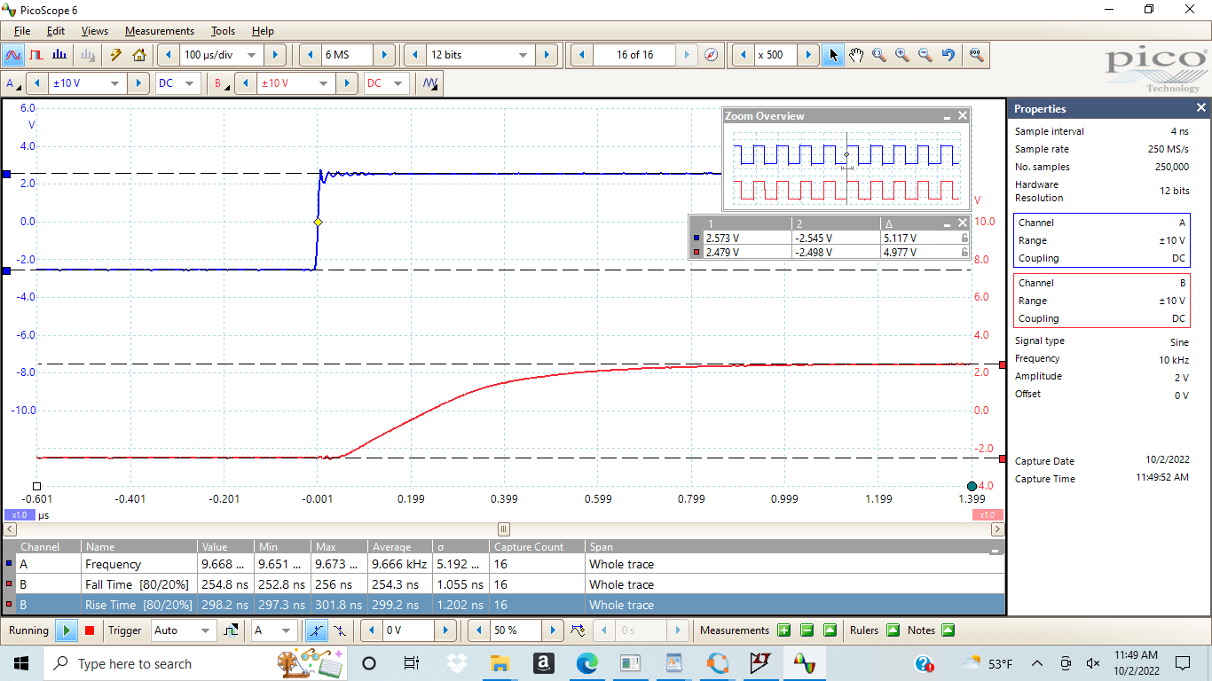Open trigger source channel A dropdown

(x=287, y=630)
